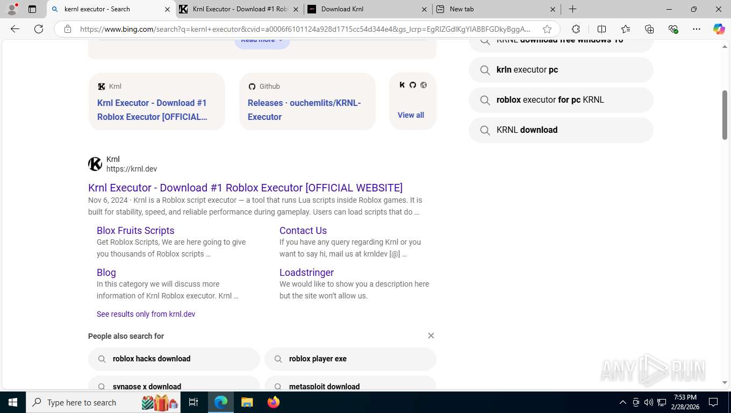Click the Krnl site logo icon in result
Screen dimensions: 731x413
click(x=95, y=164)
